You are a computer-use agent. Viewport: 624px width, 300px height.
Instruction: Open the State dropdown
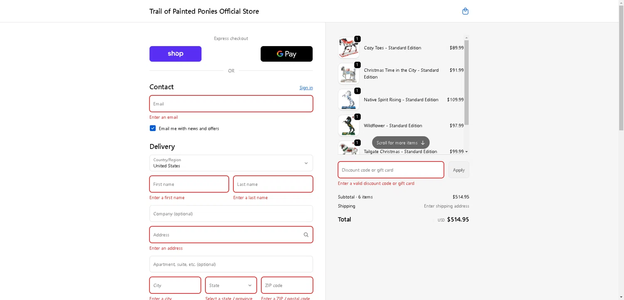pos(231,285)
